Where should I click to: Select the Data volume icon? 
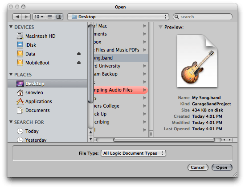click(x=20, y=54)
